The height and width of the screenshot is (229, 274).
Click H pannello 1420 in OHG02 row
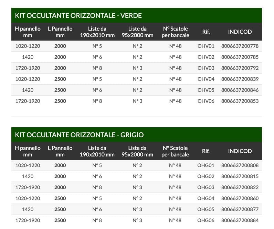click(x=28, y=176)
